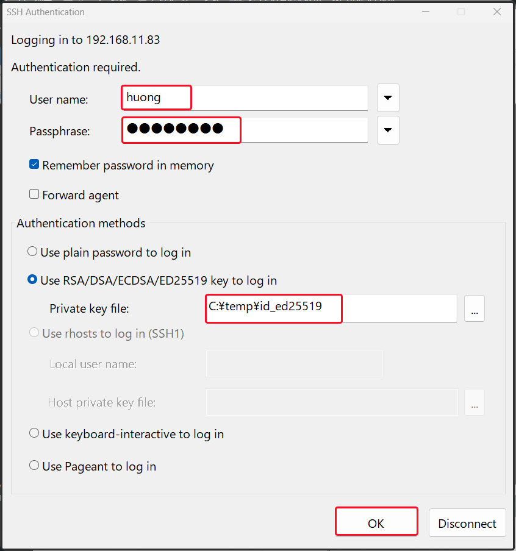Click the Host private key browse button
This screenshot has height=551, width=516.
[x=475, y=402]
